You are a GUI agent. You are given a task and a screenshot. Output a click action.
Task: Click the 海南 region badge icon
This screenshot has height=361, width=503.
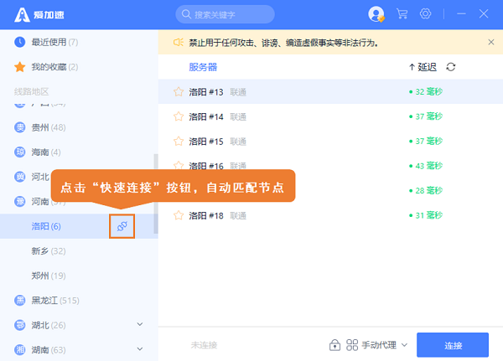click(x=20, y=152)
